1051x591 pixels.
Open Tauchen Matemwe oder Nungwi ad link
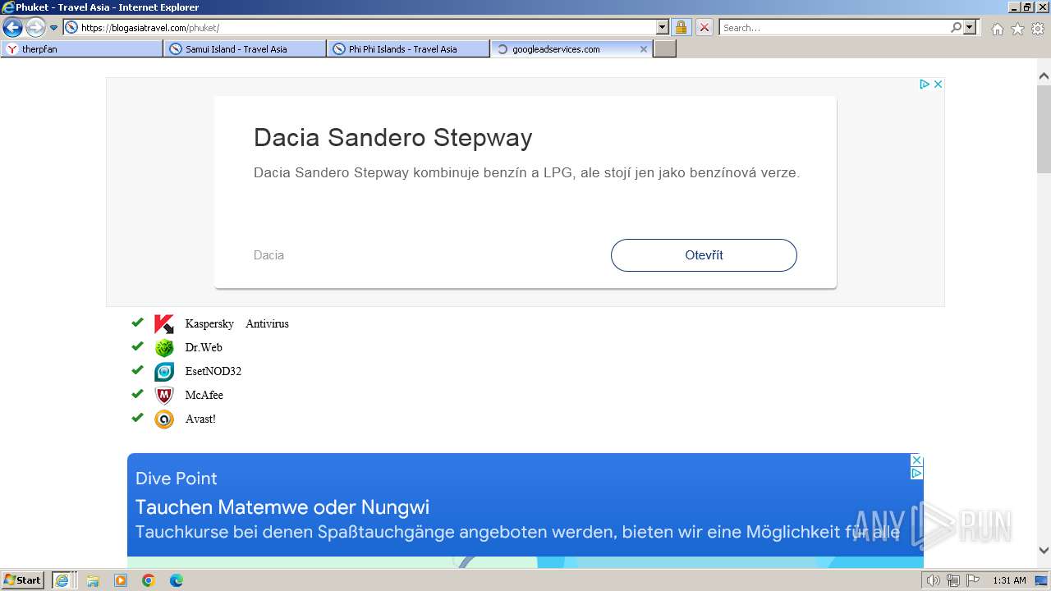pyautogui.click(x=282, y=507)
